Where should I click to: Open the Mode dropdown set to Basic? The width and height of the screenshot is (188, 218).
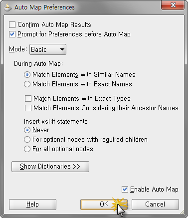pos(48,49)
